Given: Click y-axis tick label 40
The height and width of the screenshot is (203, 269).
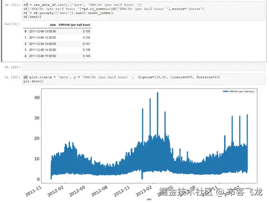Looking at the screenshot, I should click(x=37, y=97).
